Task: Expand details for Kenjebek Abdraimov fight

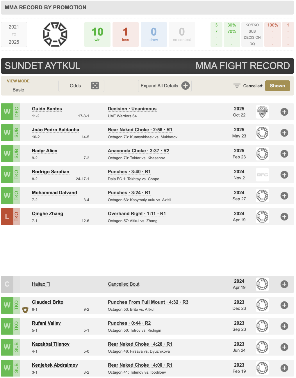Action: [284, 368]
